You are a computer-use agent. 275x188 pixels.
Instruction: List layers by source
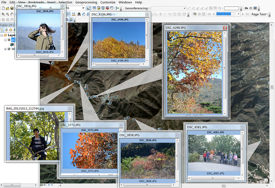[6, 30]
